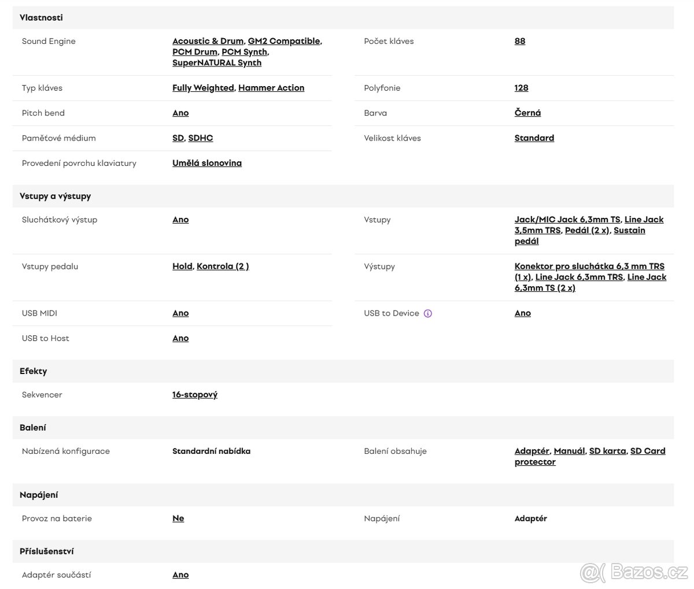Open the 88 keys count link
This screenshot has height=589, width=694.
[x=520, y=41]
